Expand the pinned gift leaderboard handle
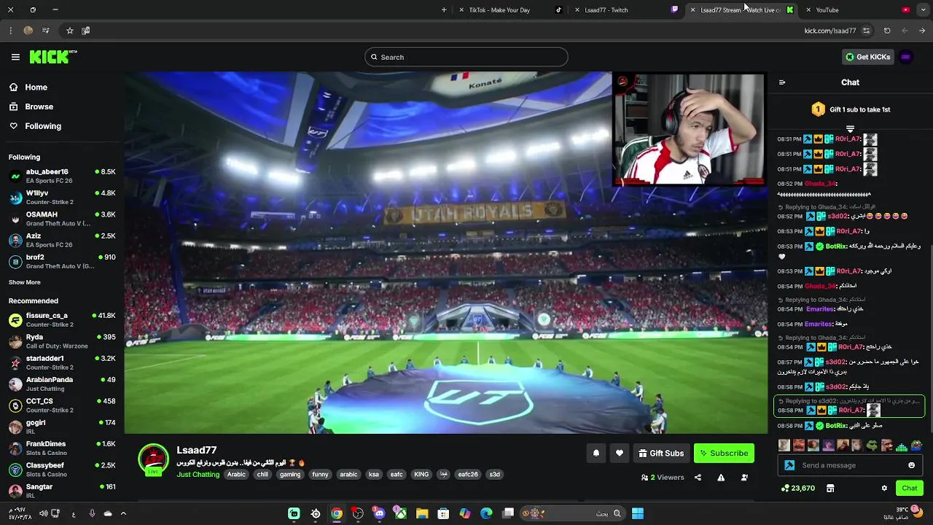Image resolution: width=933 pixels, height=525 pixels. coord(850,129)
